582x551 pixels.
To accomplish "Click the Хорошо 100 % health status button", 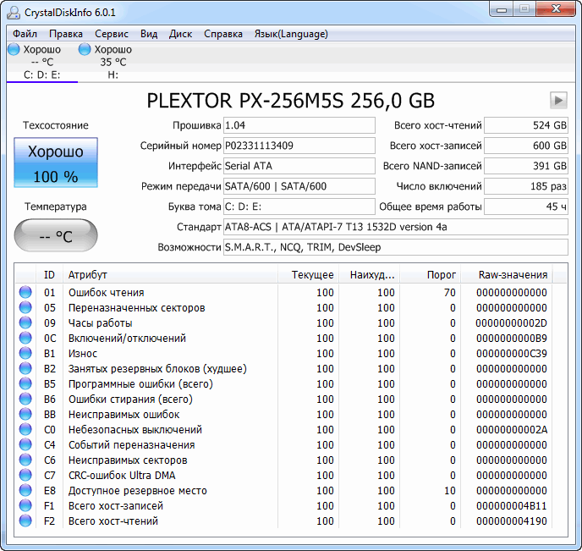I will pos(56,163).
